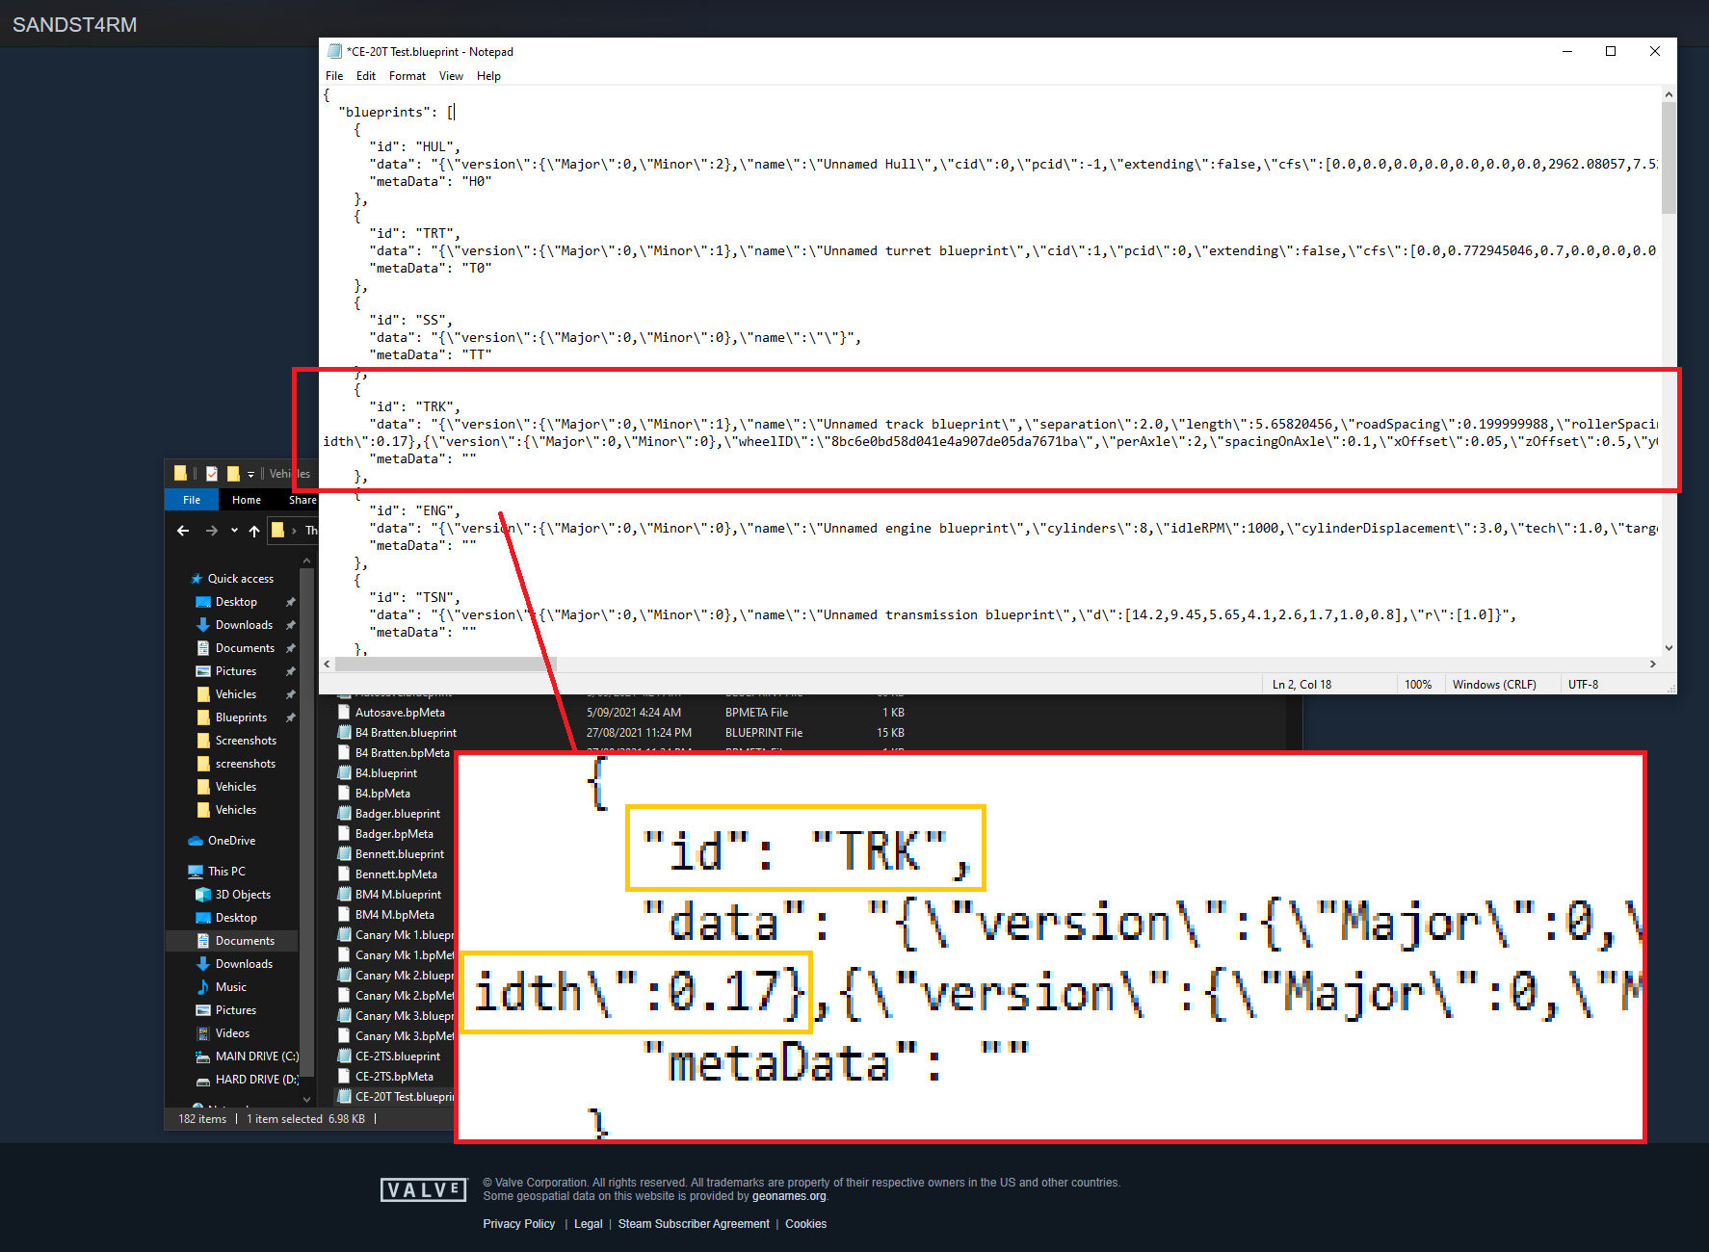
Task: Open MAIN DRIVE (C:)
Action: pyautogui.click(x=256, y=1056)
